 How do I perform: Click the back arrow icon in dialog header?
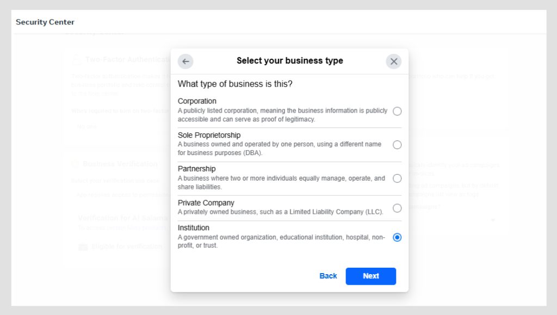click(x=185, y=61)
